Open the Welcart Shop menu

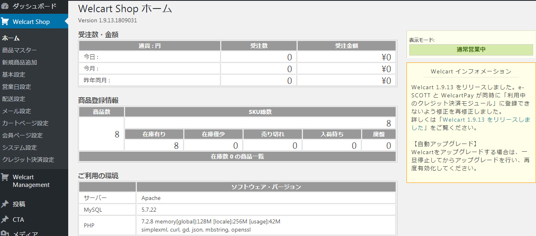click(x=34, y=21)
